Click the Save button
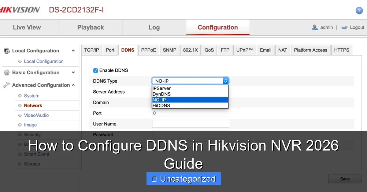The image size is (367, 192). point(345,179)
